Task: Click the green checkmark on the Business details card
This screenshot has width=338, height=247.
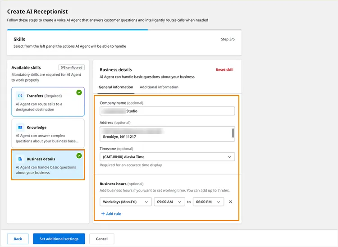Action: coord(79,156)
